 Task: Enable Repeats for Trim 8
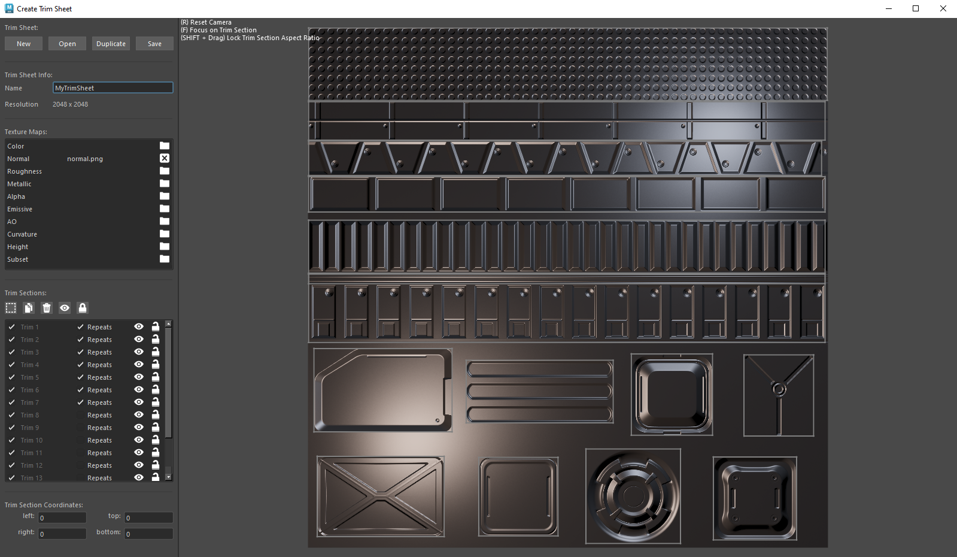coord(80,415)
